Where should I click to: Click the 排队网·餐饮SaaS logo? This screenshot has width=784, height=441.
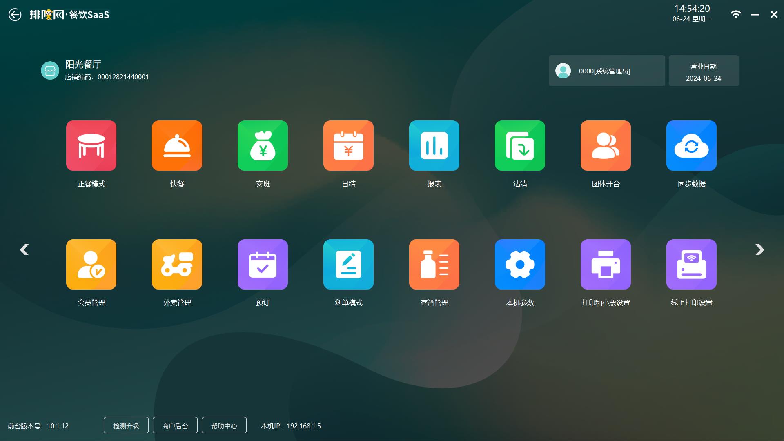point(69,15)
